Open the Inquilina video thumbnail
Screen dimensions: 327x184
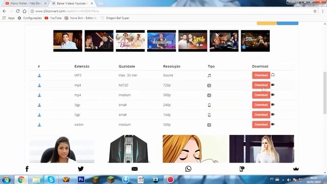[x=161, y=41]
